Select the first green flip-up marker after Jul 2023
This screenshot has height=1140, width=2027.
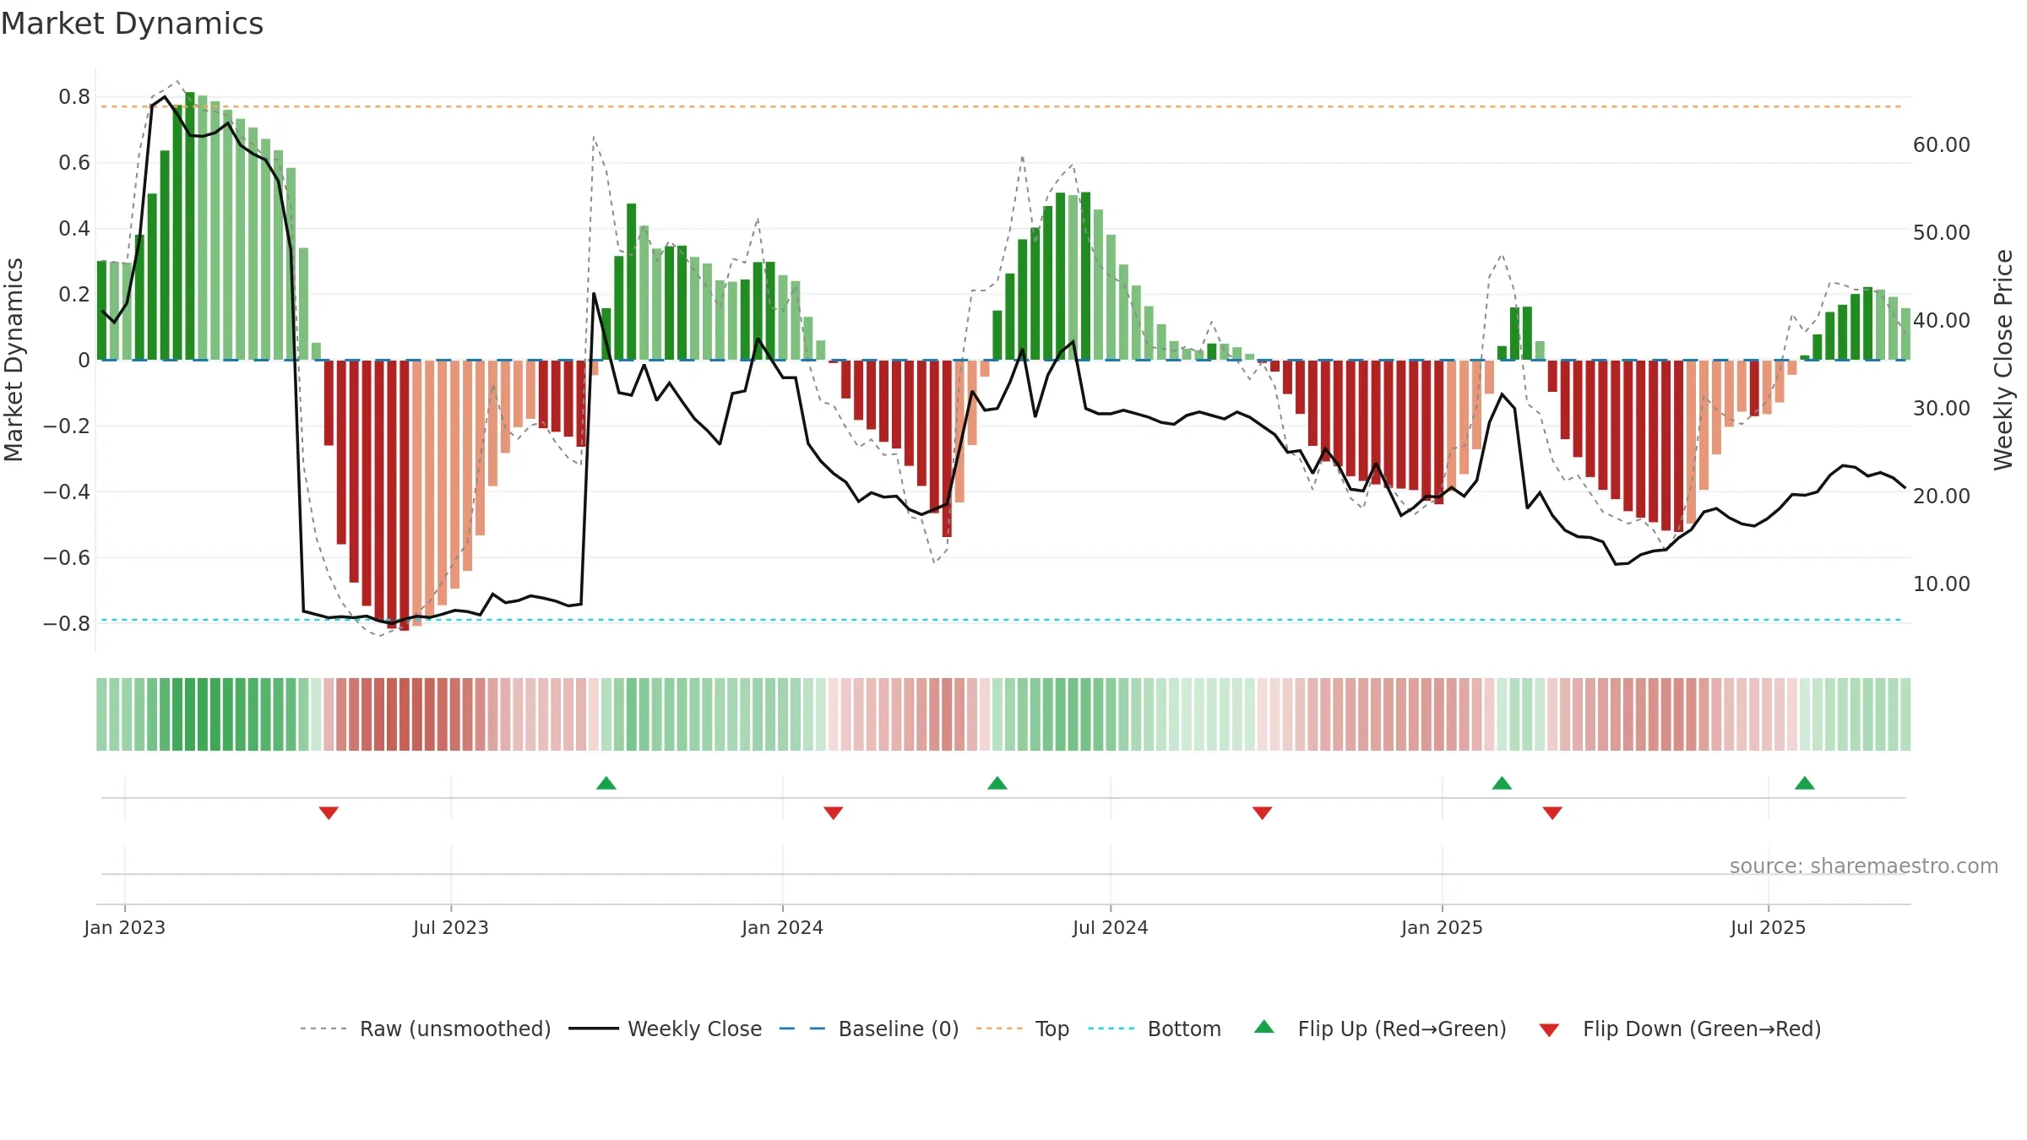[606, 783]
